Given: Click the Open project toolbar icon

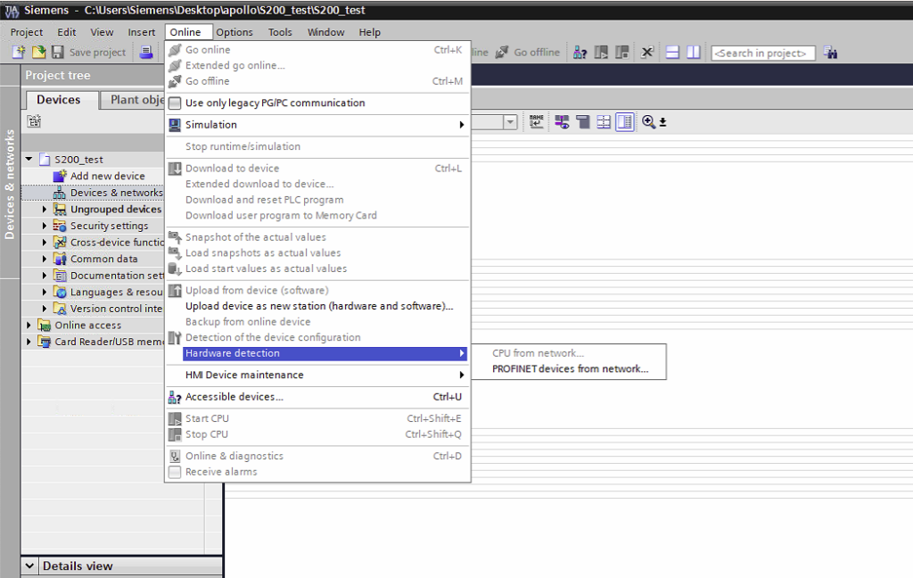Looking at the screenshot, I should coord(38,53).
